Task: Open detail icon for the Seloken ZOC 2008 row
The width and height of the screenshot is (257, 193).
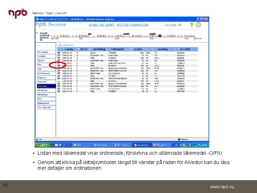Action: pyautogui.click(x=59, y=73)
